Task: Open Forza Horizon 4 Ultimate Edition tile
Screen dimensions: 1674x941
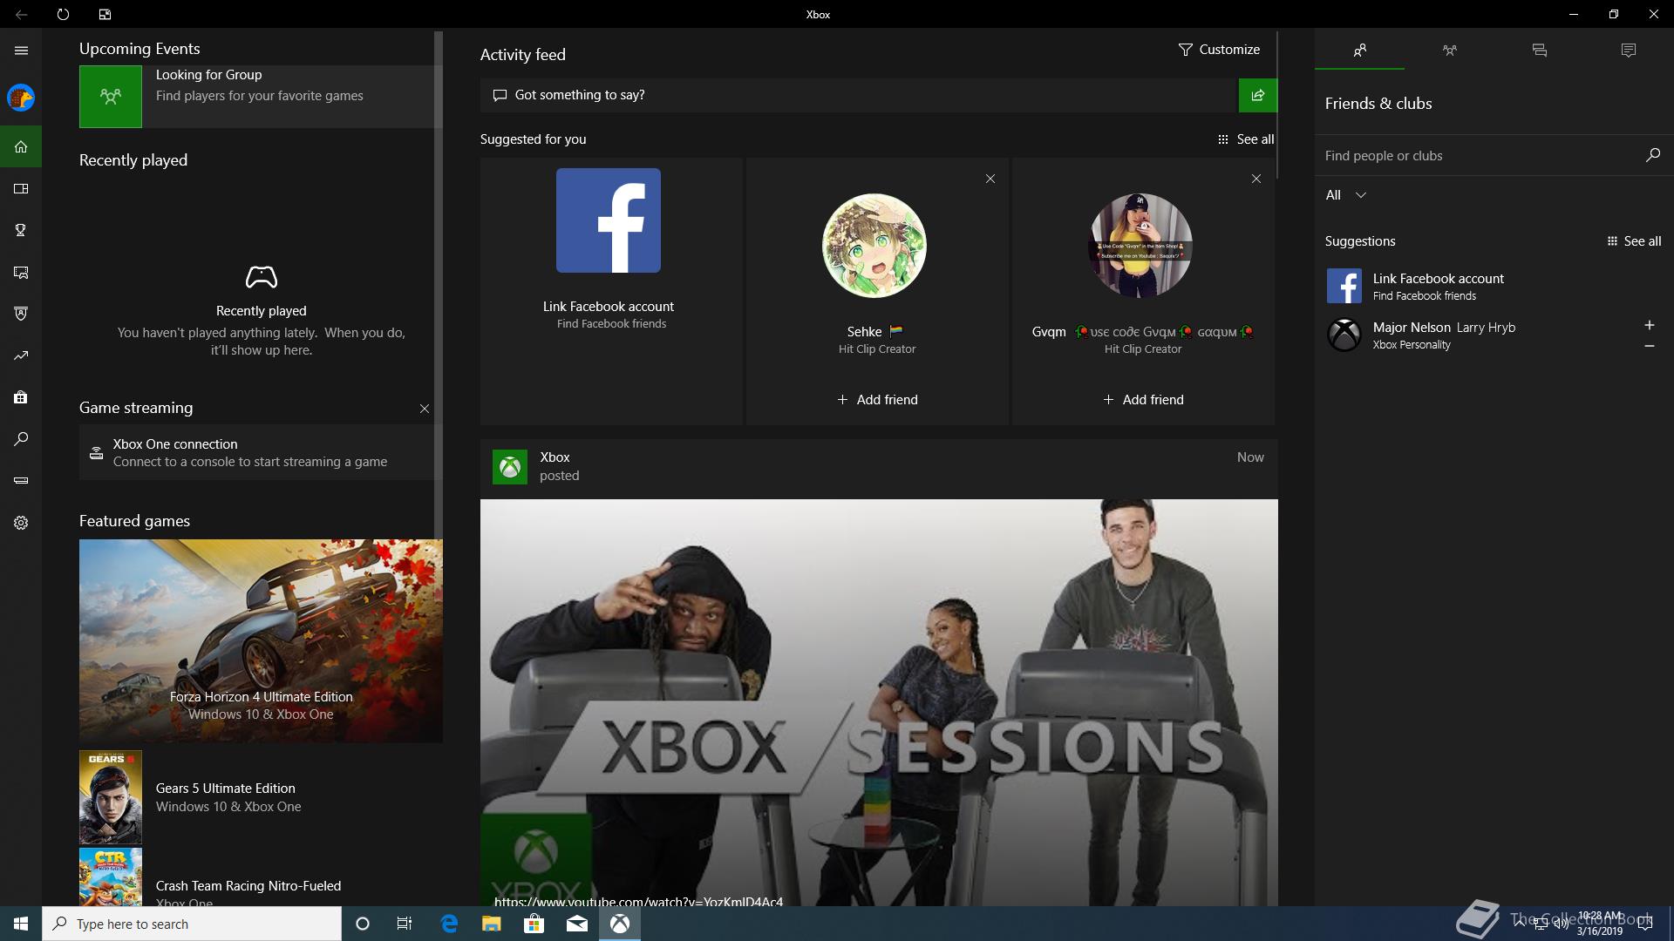Action: coord(261,641)
